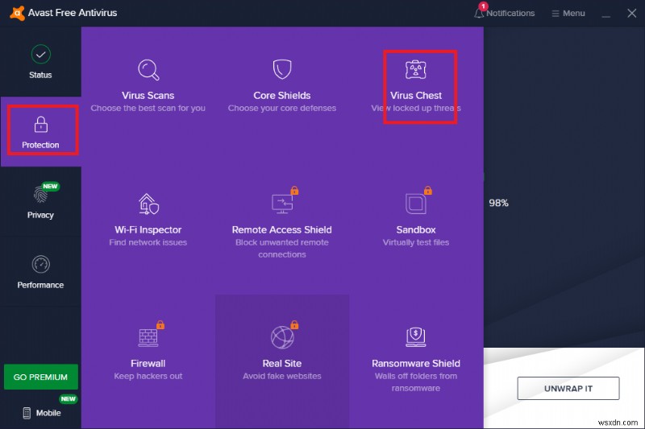Click the red notification count badge
Image resolution: width=645 pixels, height=429 pixels.
tap(483, 6)
